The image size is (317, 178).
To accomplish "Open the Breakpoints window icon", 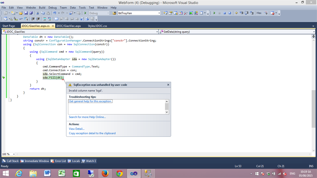I will coord(272,13).
